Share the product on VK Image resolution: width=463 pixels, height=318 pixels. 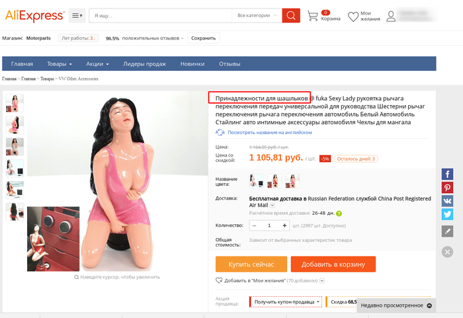click(x=447, y=201)
